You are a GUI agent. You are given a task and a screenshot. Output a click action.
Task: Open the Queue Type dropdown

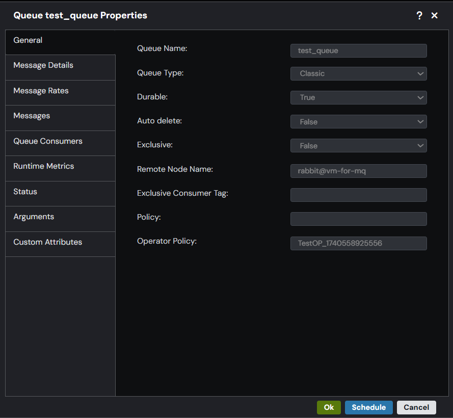pyautogui.click(x=358, y=73)
